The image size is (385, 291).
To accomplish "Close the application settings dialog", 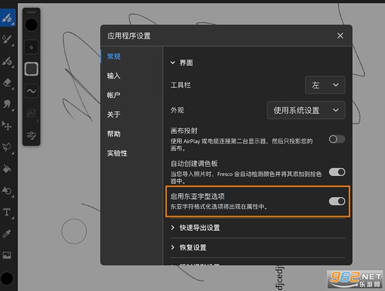I will [x=340, y=36].
